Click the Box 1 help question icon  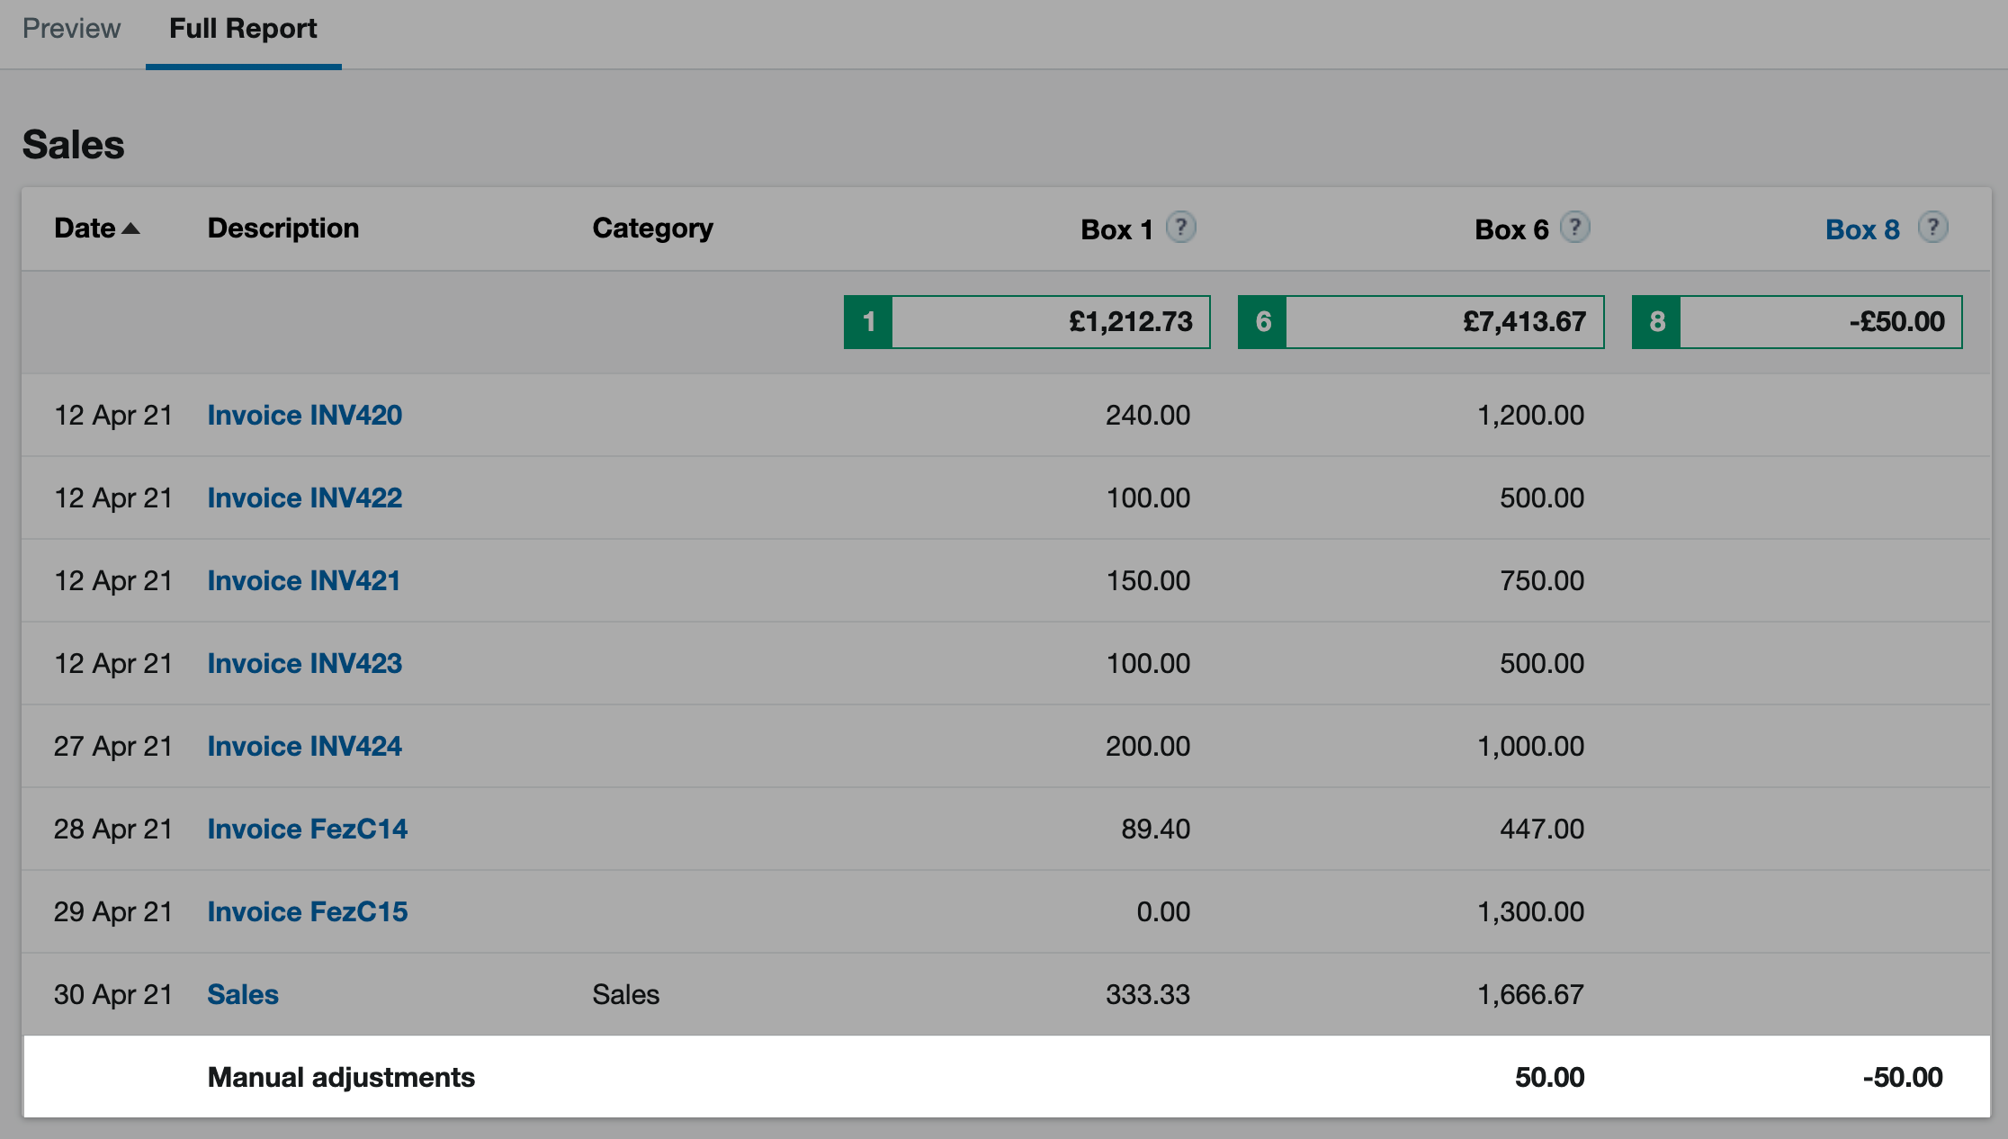[1180, 228]
